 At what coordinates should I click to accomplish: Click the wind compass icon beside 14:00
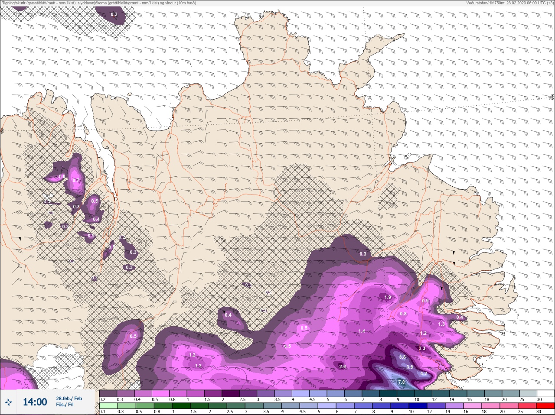click(8, 402)
